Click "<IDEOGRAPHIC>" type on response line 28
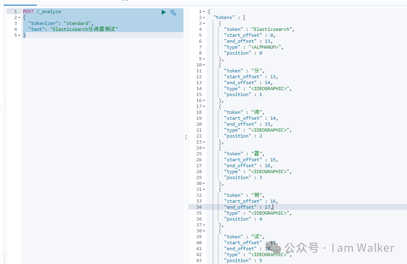This screenshot has width=407, height=264. click(x=269, y=172)
